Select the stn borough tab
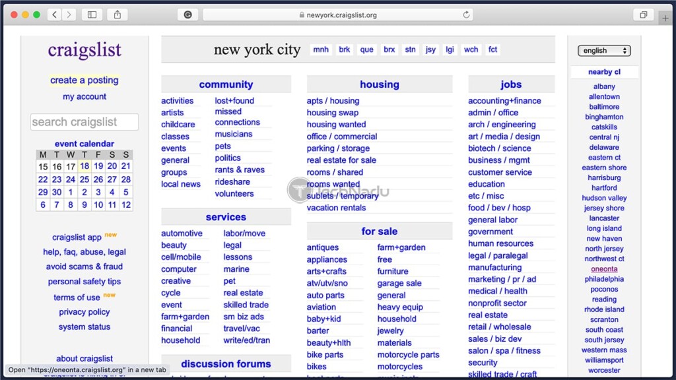Image resolution: width=676 pixels, height=380 pixels. coord(411,49)
